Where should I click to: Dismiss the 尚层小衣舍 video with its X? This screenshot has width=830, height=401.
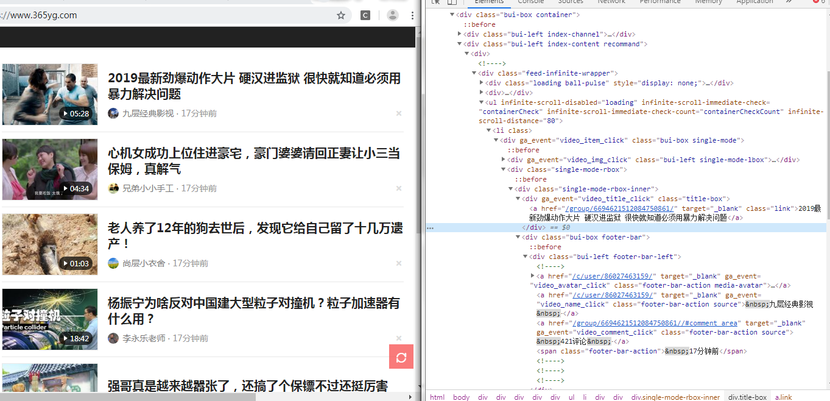pos(399,263)
